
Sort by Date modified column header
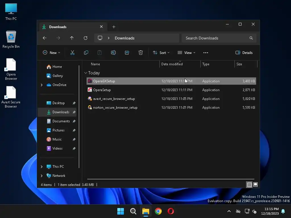point(180,64)
